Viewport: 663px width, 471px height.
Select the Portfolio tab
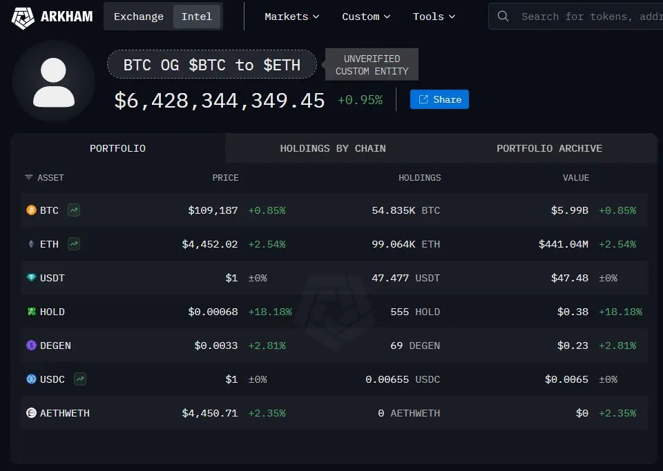coord(117,148)
